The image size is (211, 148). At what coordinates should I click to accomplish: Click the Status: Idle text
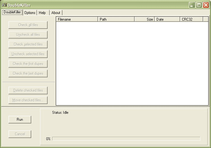tap(60, 113)
